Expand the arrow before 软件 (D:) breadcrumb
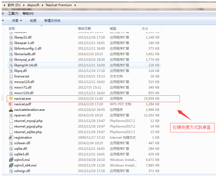 pos(4,5)
